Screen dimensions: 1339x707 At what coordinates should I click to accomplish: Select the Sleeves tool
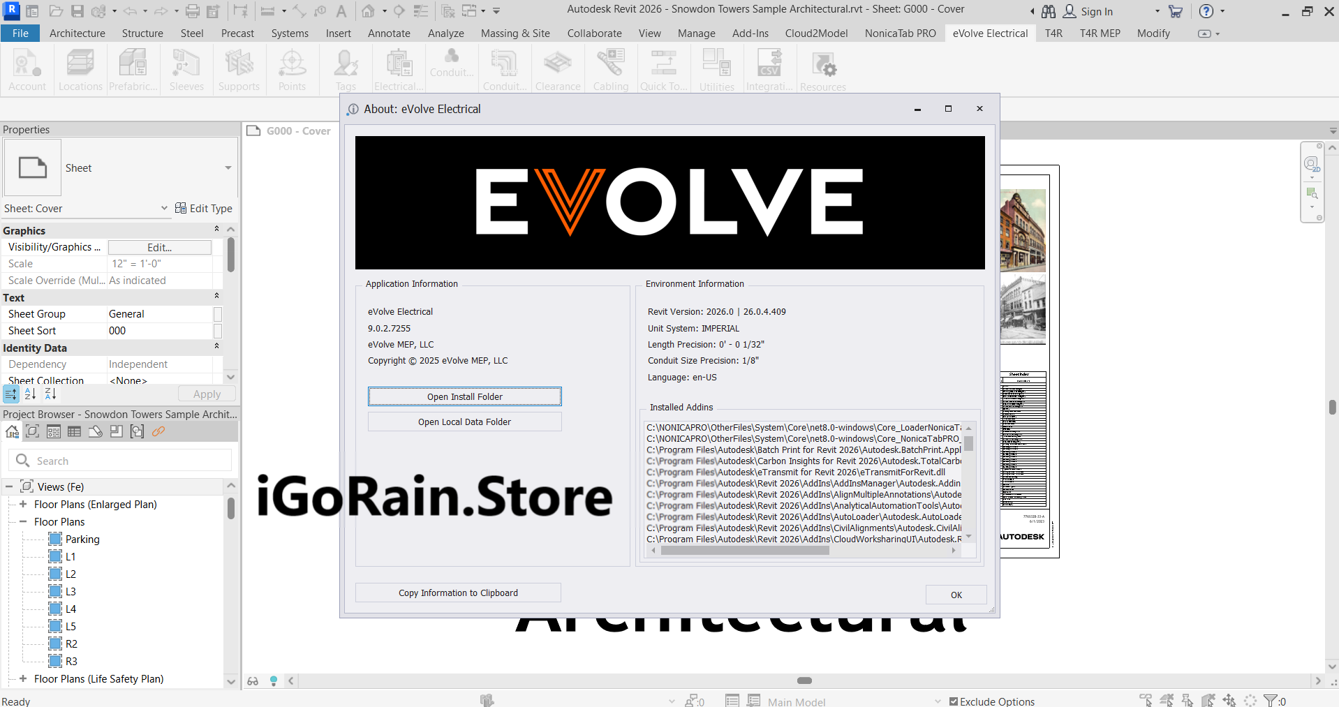point(186,69)
